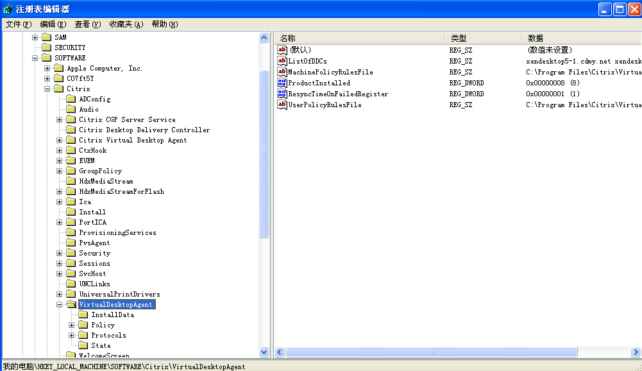The height and width of the screenshot is (371, 642).
Task: Sort by the 名称 column header
Action: (359, 38)
